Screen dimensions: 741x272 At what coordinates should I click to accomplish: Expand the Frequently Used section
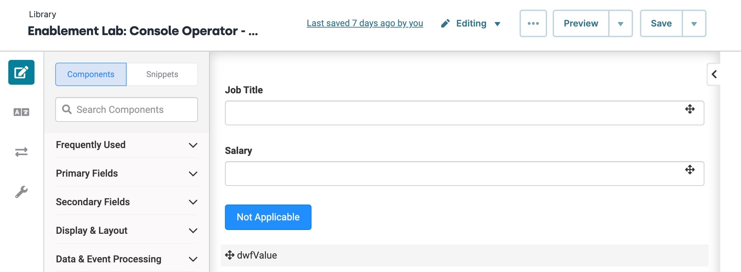(127, 145)
